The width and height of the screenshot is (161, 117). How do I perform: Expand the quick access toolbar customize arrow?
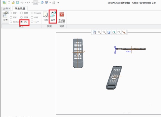(58, 3)
